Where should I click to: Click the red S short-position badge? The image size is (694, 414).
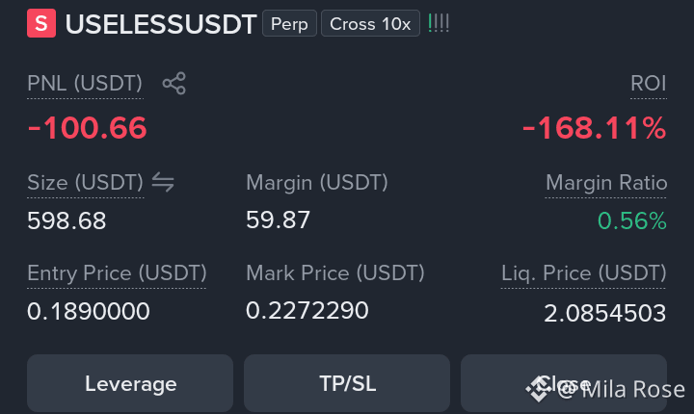tap(41, 23)
